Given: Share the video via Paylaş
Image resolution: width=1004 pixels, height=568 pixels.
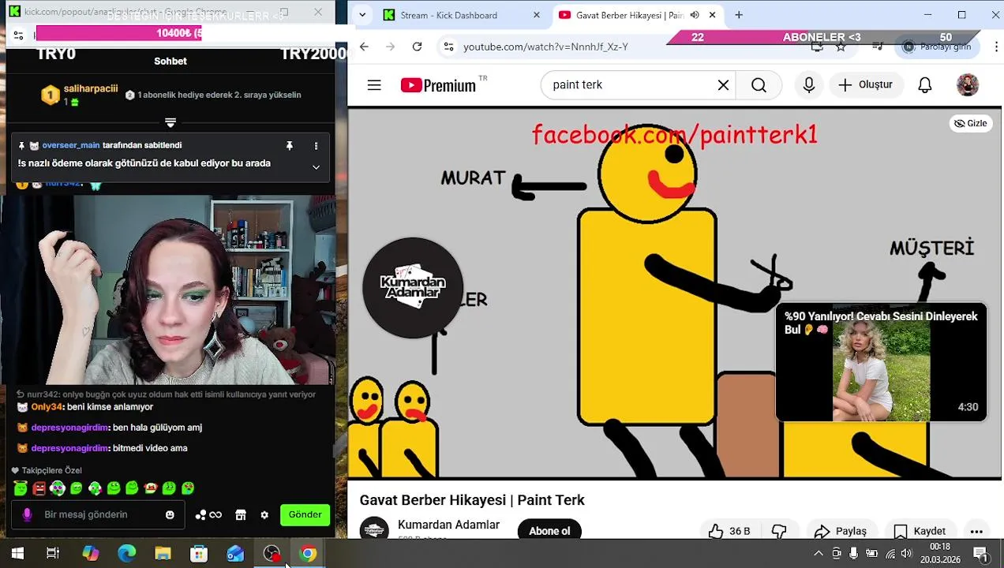Looking at the screenshot, I should pyautogui.click(x=841, y=531).
